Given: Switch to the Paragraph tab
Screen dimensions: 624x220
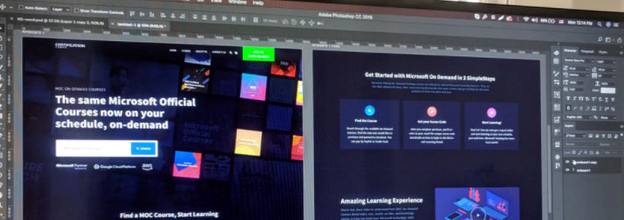Looking at the screenshot, I should [588, 51].
